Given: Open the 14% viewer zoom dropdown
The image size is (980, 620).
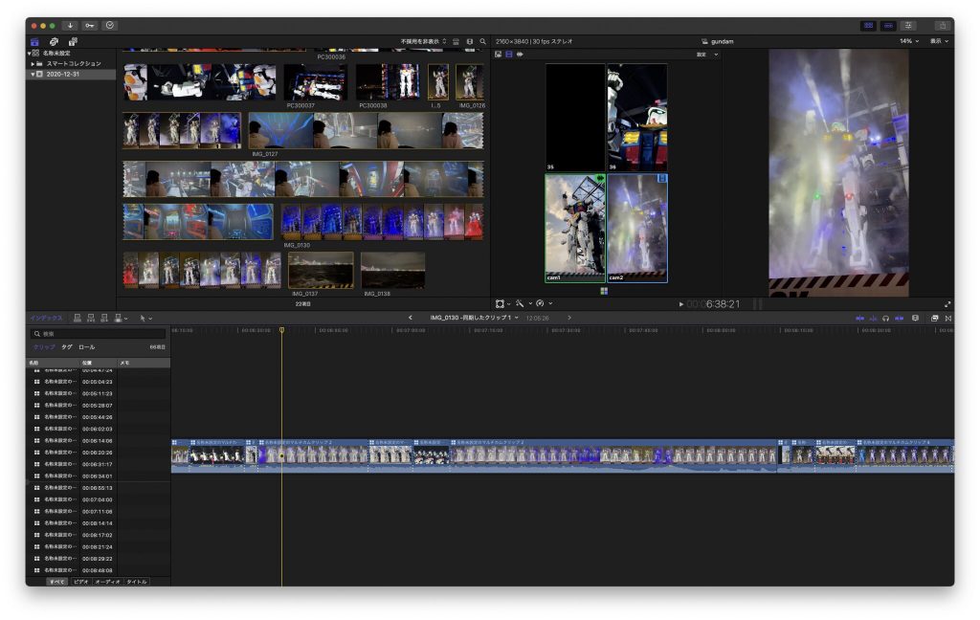Looking at the screenshot, I should pyautogui.click(x=908, y=41).
